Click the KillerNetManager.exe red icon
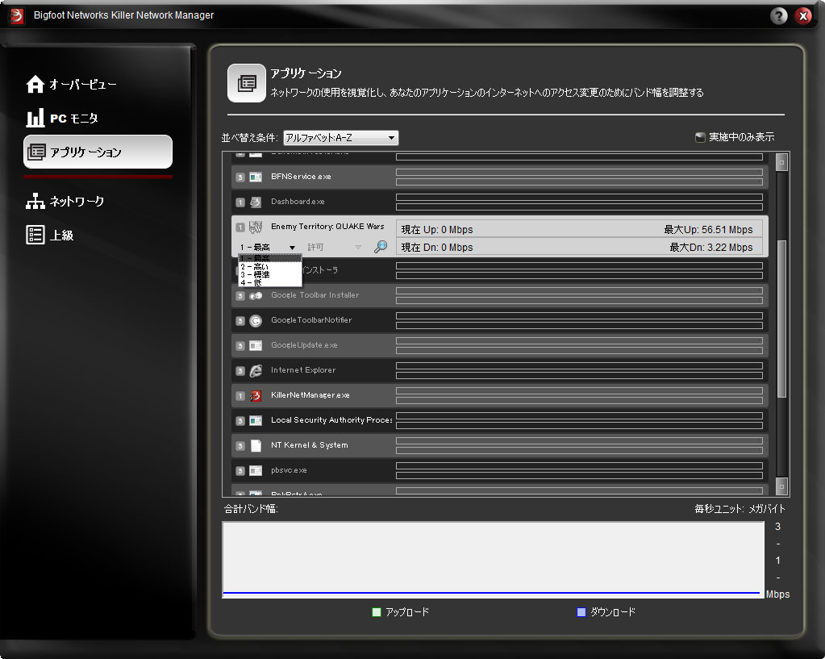The width and height of the screenshot is (825, 659). 256,396
